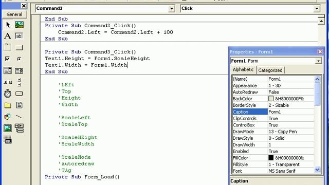Select the (Name) property row
329x185 pixels.
point(273,79)
